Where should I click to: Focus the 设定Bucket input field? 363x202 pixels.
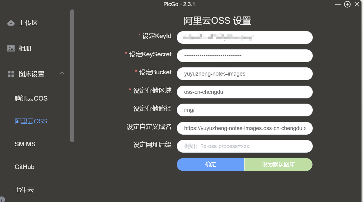[245, 74]
